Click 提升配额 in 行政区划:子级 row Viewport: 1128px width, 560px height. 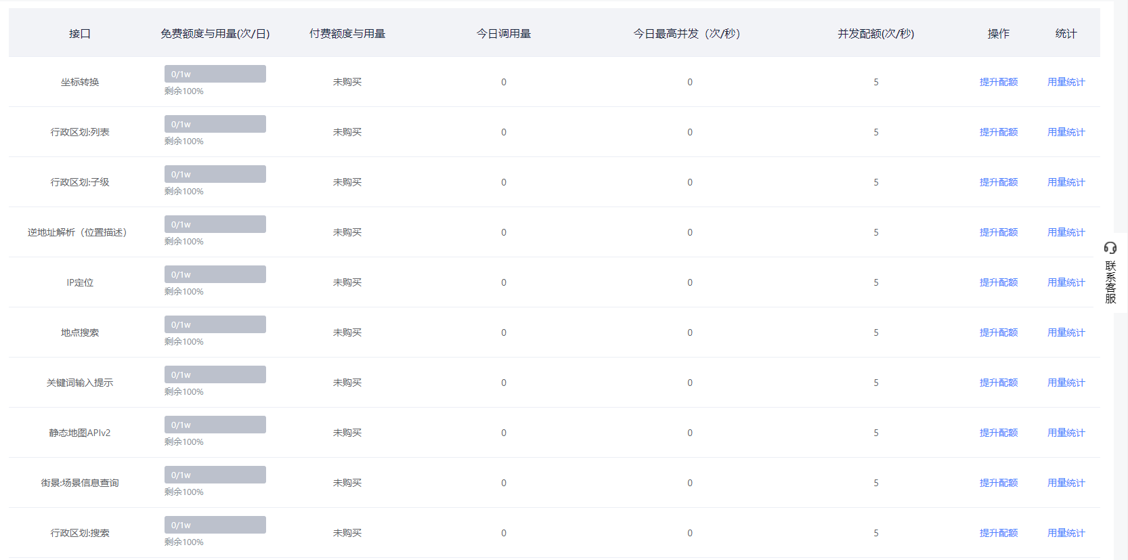click(x=999, y=182)
